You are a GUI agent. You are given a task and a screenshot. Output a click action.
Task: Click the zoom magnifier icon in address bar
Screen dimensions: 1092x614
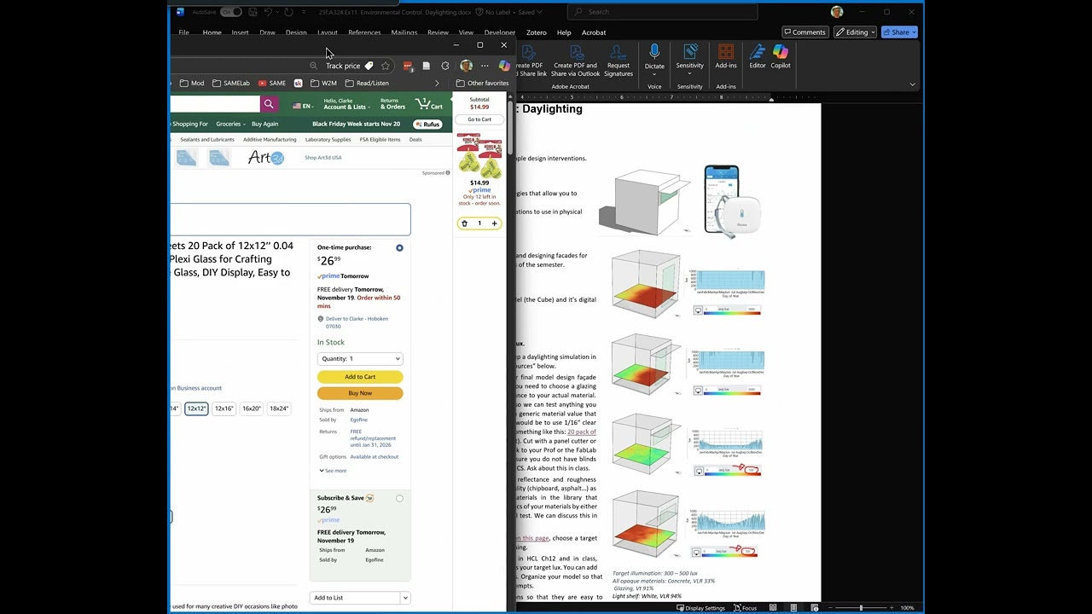(x=313, y=66)
